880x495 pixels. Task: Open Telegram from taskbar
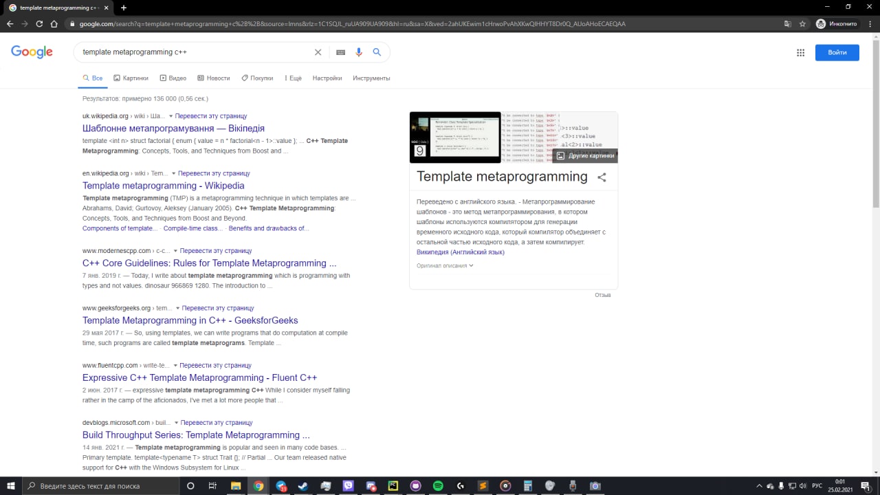pyautogui.click(x=281, y=485)
